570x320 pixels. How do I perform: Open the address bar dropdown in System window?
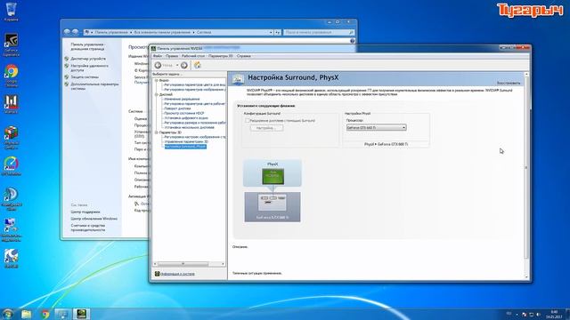(x=271, y=32)
